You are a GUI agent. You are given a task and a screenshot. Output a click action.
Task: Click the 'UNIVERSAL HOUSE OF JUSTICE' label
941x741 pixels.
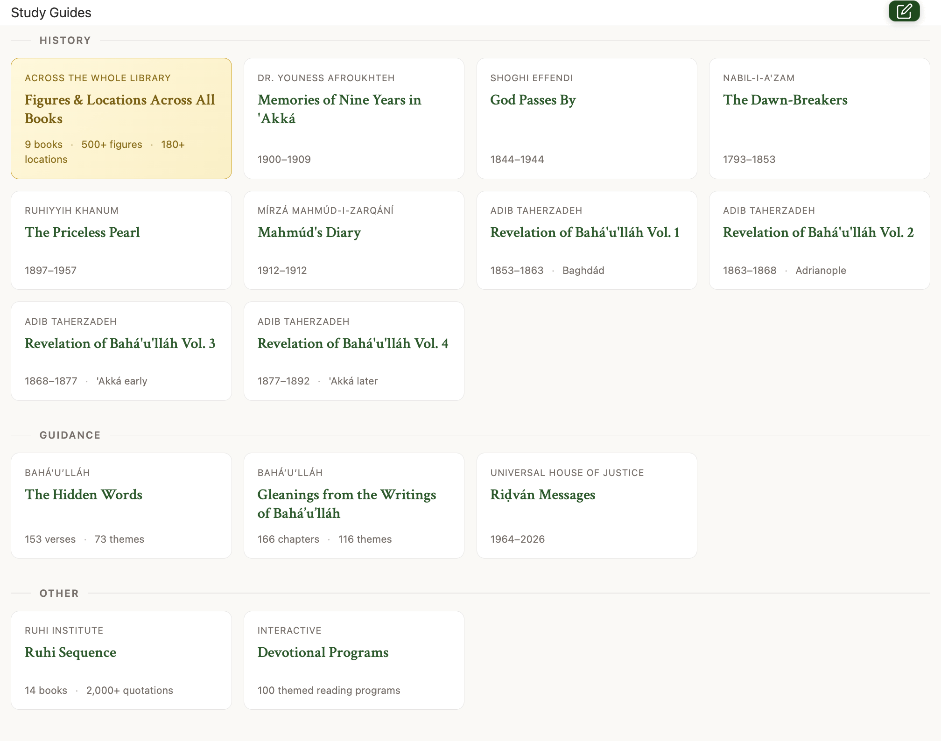pos(567,473)
